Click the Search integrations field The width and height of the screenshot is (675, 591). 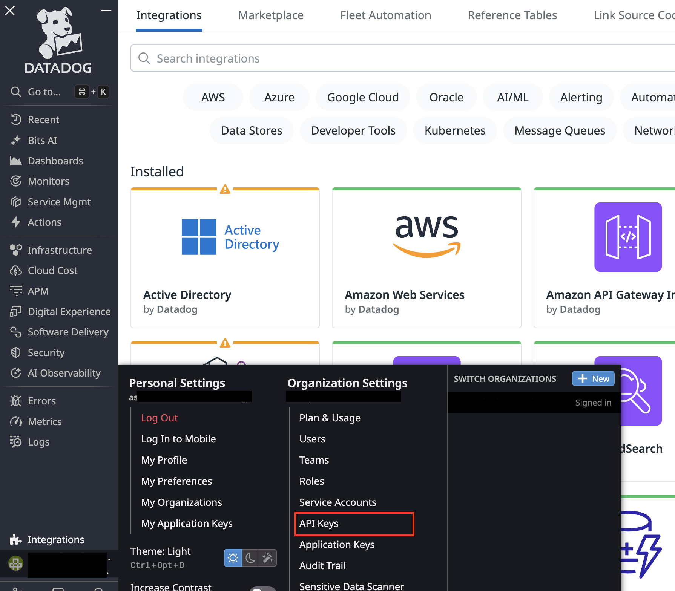click(377, 58)
